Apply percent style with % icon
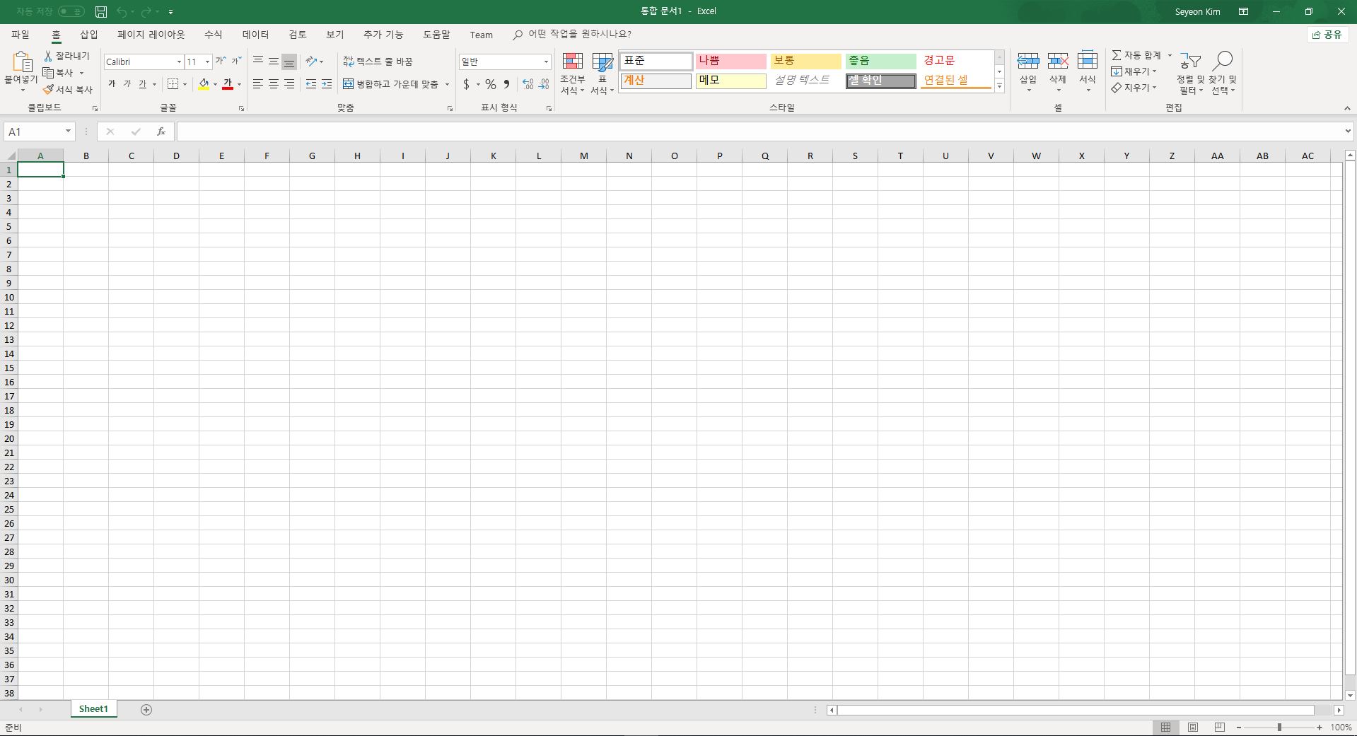This screenshot has height=736, width=1357. pos(490,84)
